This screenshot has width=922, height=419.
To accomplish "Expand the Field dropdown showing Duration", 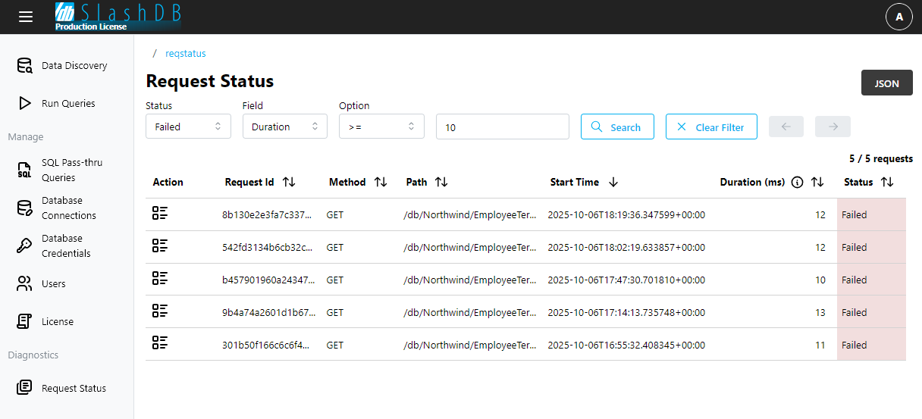I will click(284, 127).
